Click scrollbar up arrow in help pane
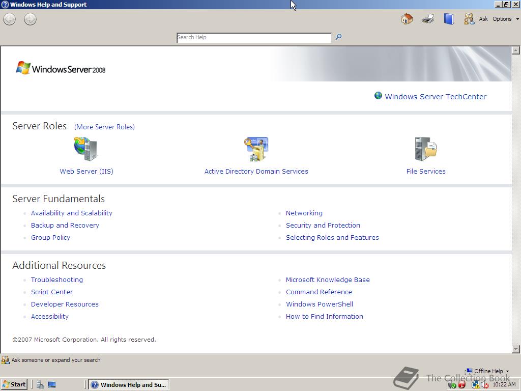Image resolution: width=521 pixels, height=391 pixels. pyautogui.click(x=516, y=50)
